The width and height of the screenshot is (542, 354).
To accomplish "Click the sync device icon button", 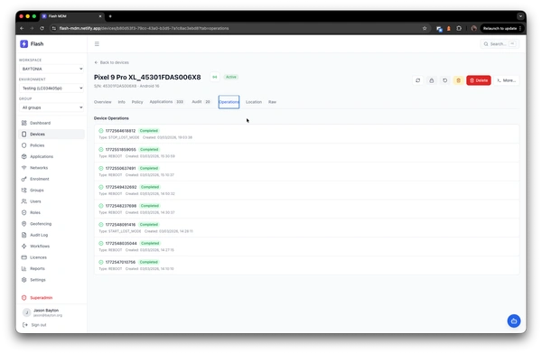I will [x=418, y=80].
